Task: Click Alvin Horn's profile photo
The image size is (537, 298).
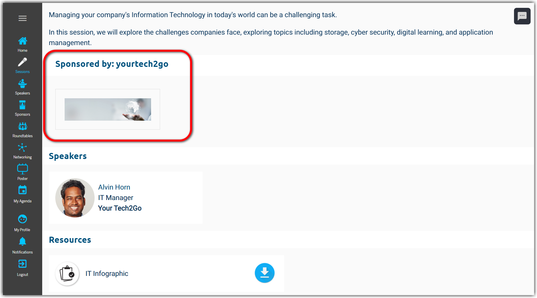Action: click(75, 198)
